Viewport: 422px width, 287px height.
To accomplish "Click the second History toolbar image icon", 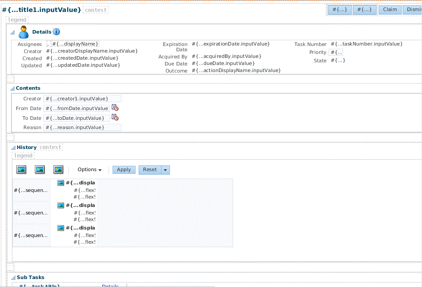I will pyautogui.click(x=40, y=169).
